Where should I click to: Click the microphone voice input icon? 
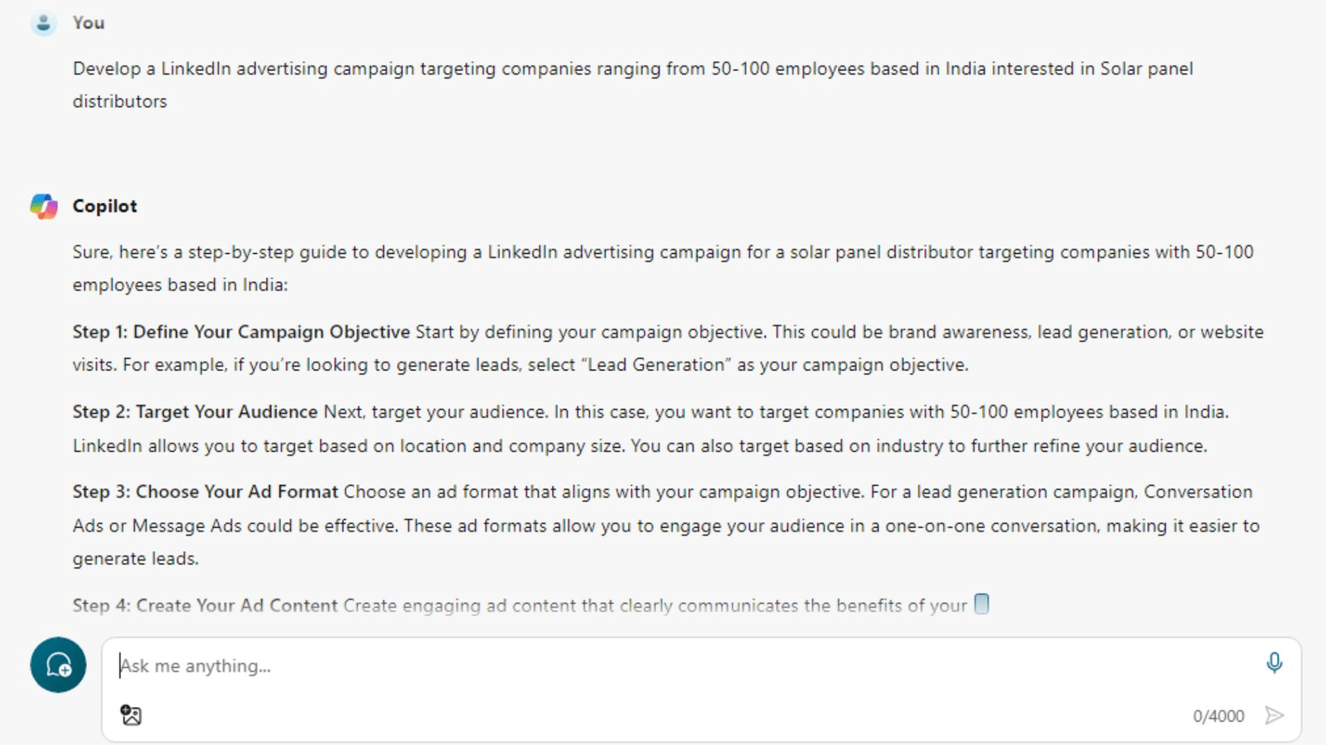[1274, 663]
